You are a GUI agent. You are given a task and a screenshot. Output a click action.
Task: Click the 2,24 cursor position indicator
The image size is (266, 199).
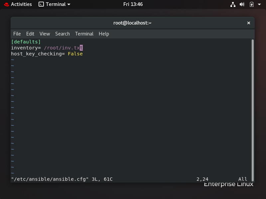202,179
